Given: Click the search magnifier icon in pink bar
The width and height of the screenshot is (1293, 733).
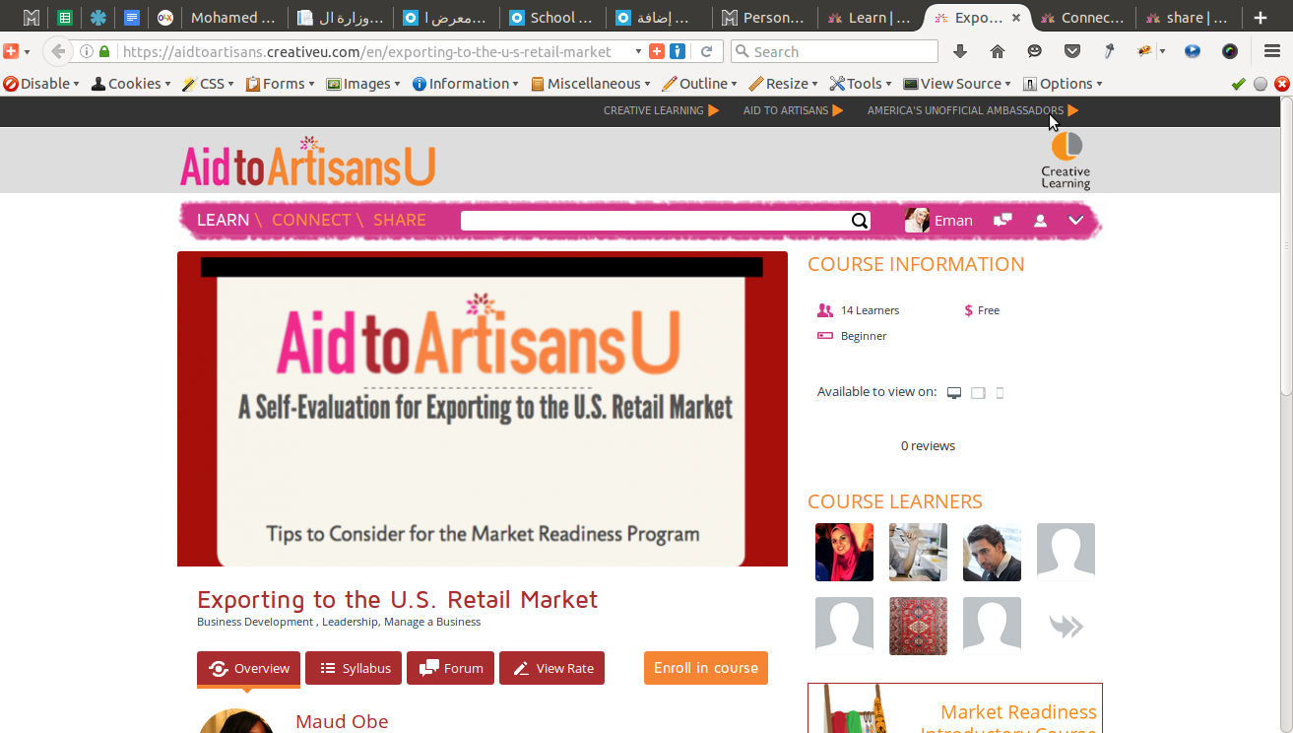Looking at the screenshot, I should click(x=860, y=221).
